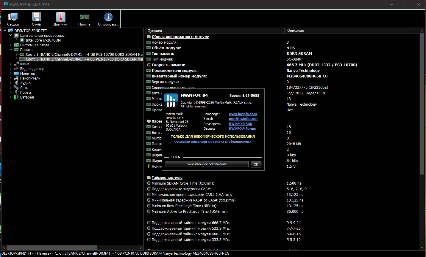Select the Батарея label in the tree
Screen dimensions: 426x257
[x=27, y=97]
